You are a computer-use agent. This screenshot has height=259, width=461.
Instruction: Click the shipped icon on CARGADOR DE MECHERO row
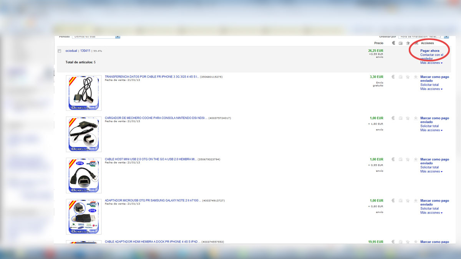pyautogui.click(x=401, y=118)
